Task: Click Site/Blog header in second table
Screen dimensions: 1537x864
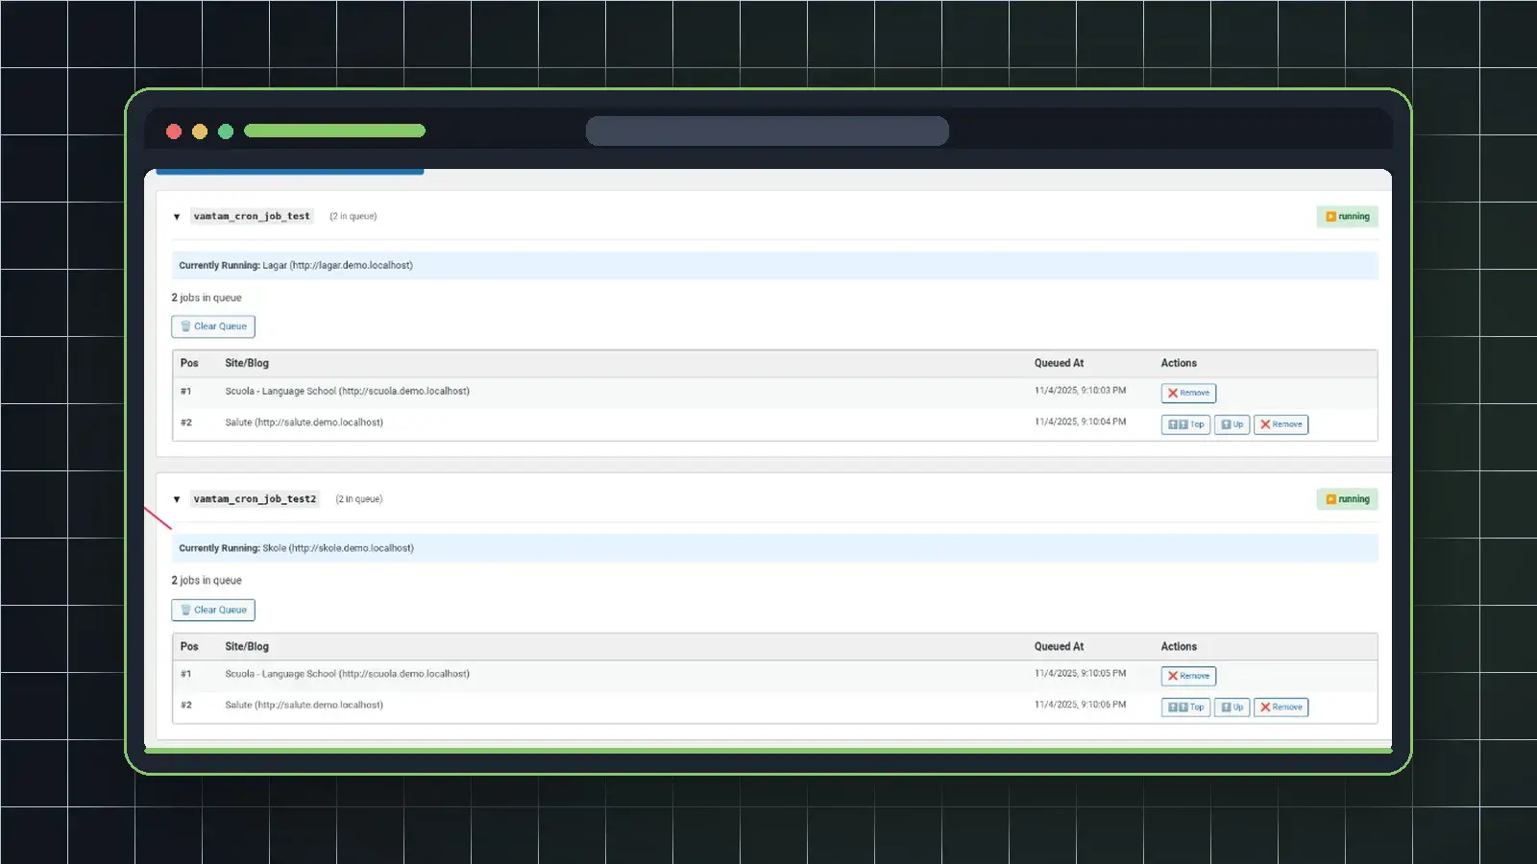Action: (x=247, y=647)
